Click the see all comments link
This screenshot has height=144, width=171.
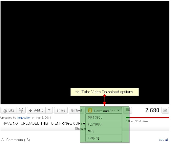click(164, 140)
